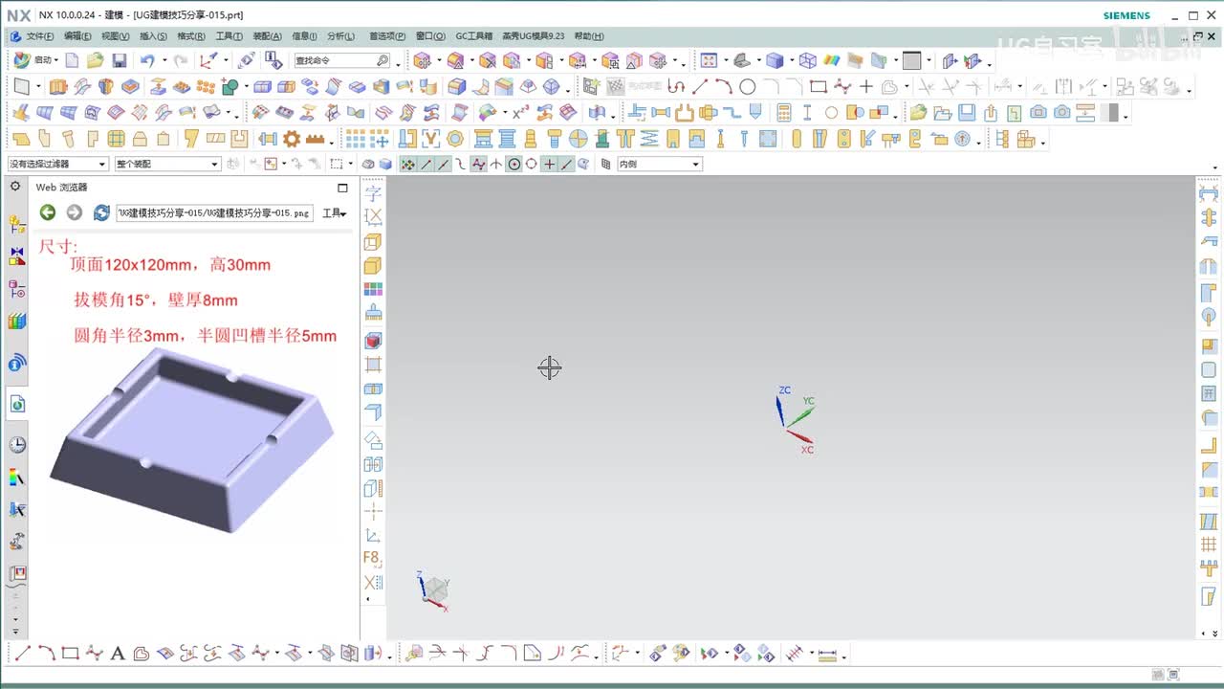Go forward in the Web browser panel

click(x=74, y=212)
